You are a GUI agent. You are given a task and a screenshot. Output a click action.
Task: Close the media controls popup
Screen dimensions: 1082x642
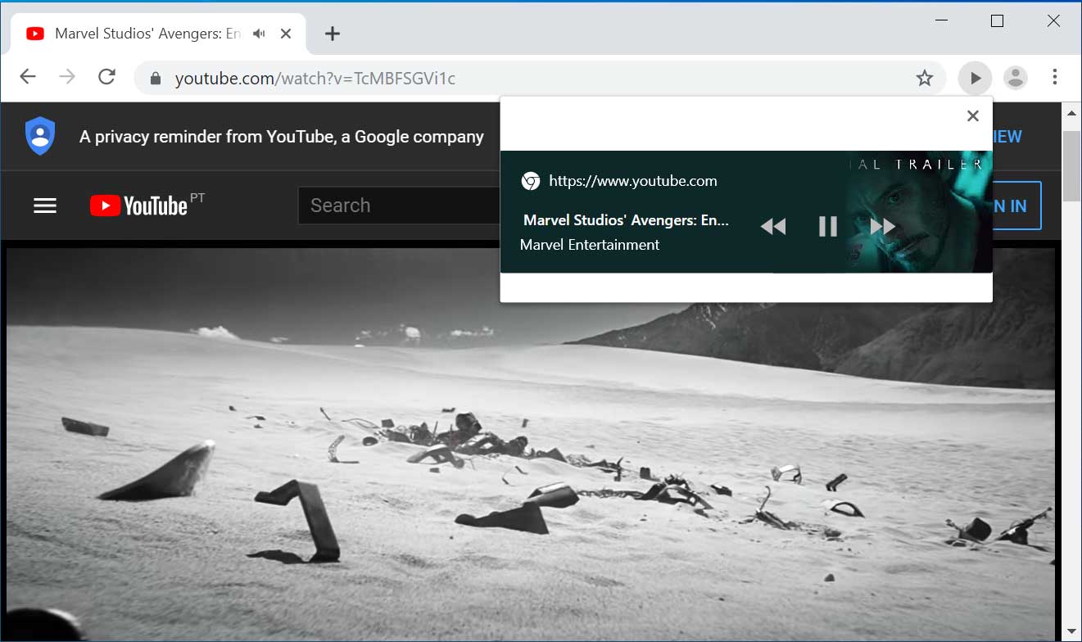click(973, 115)
